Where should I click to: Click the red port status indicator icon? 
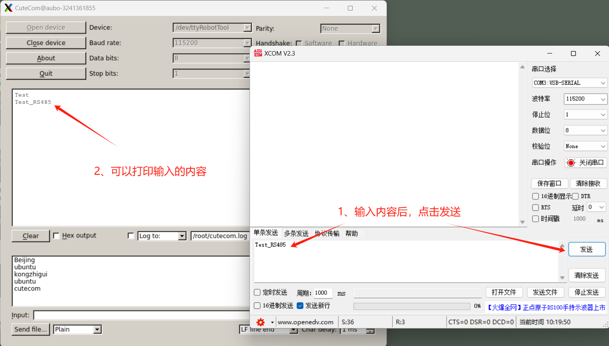tap(571, 163)
